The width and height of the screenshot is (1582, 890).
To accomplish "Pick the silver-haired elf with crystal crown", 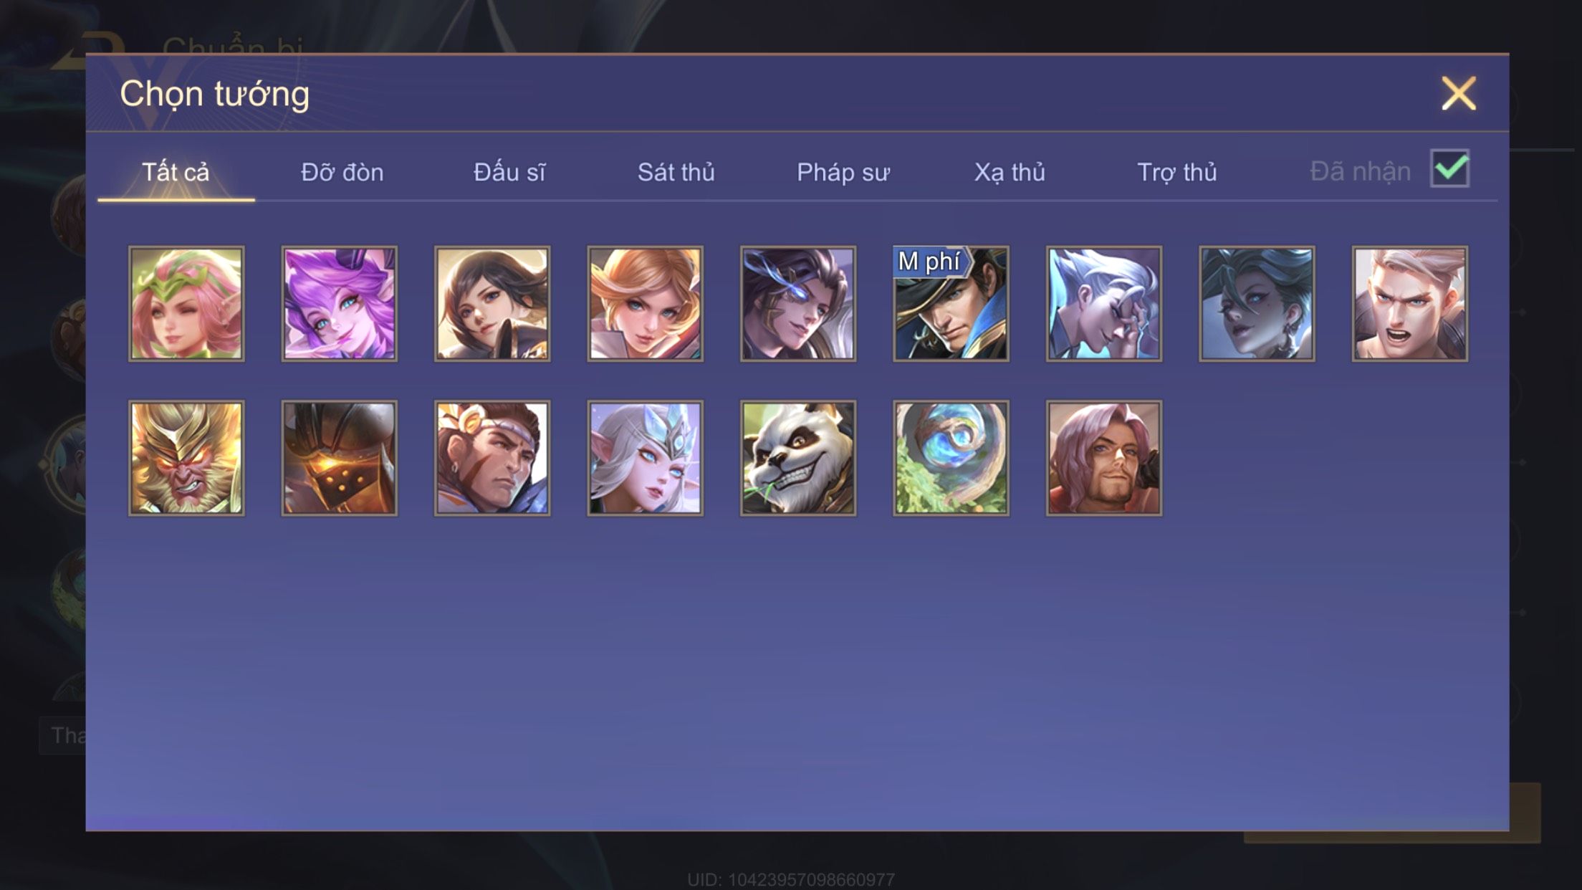I will (x=645, y=458).
